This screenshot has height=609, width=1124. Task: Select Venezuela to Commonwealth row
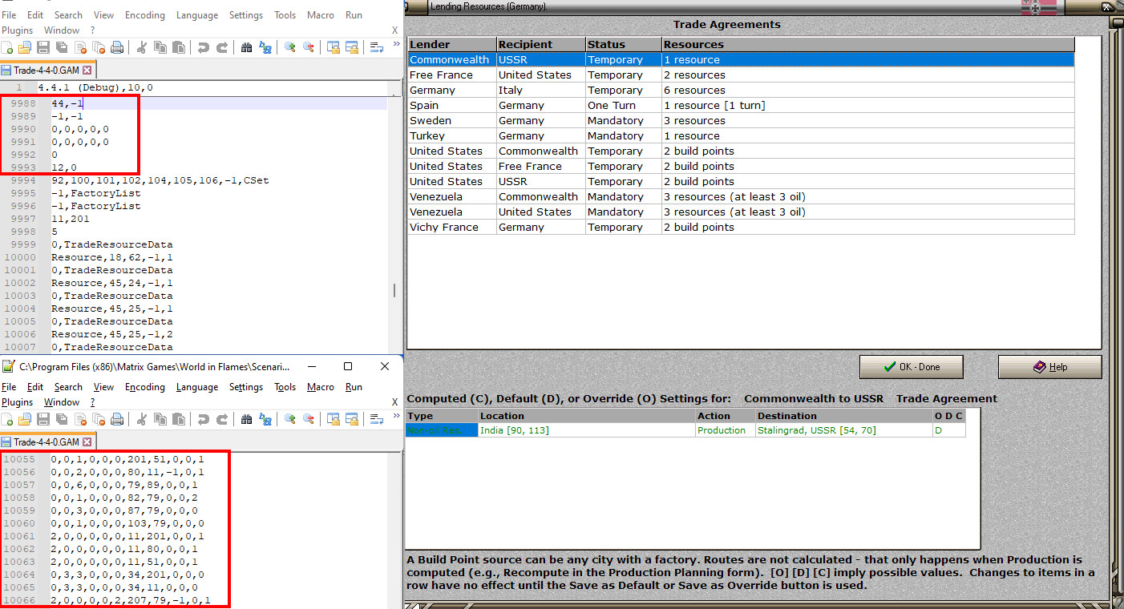[x=741, y=197]
